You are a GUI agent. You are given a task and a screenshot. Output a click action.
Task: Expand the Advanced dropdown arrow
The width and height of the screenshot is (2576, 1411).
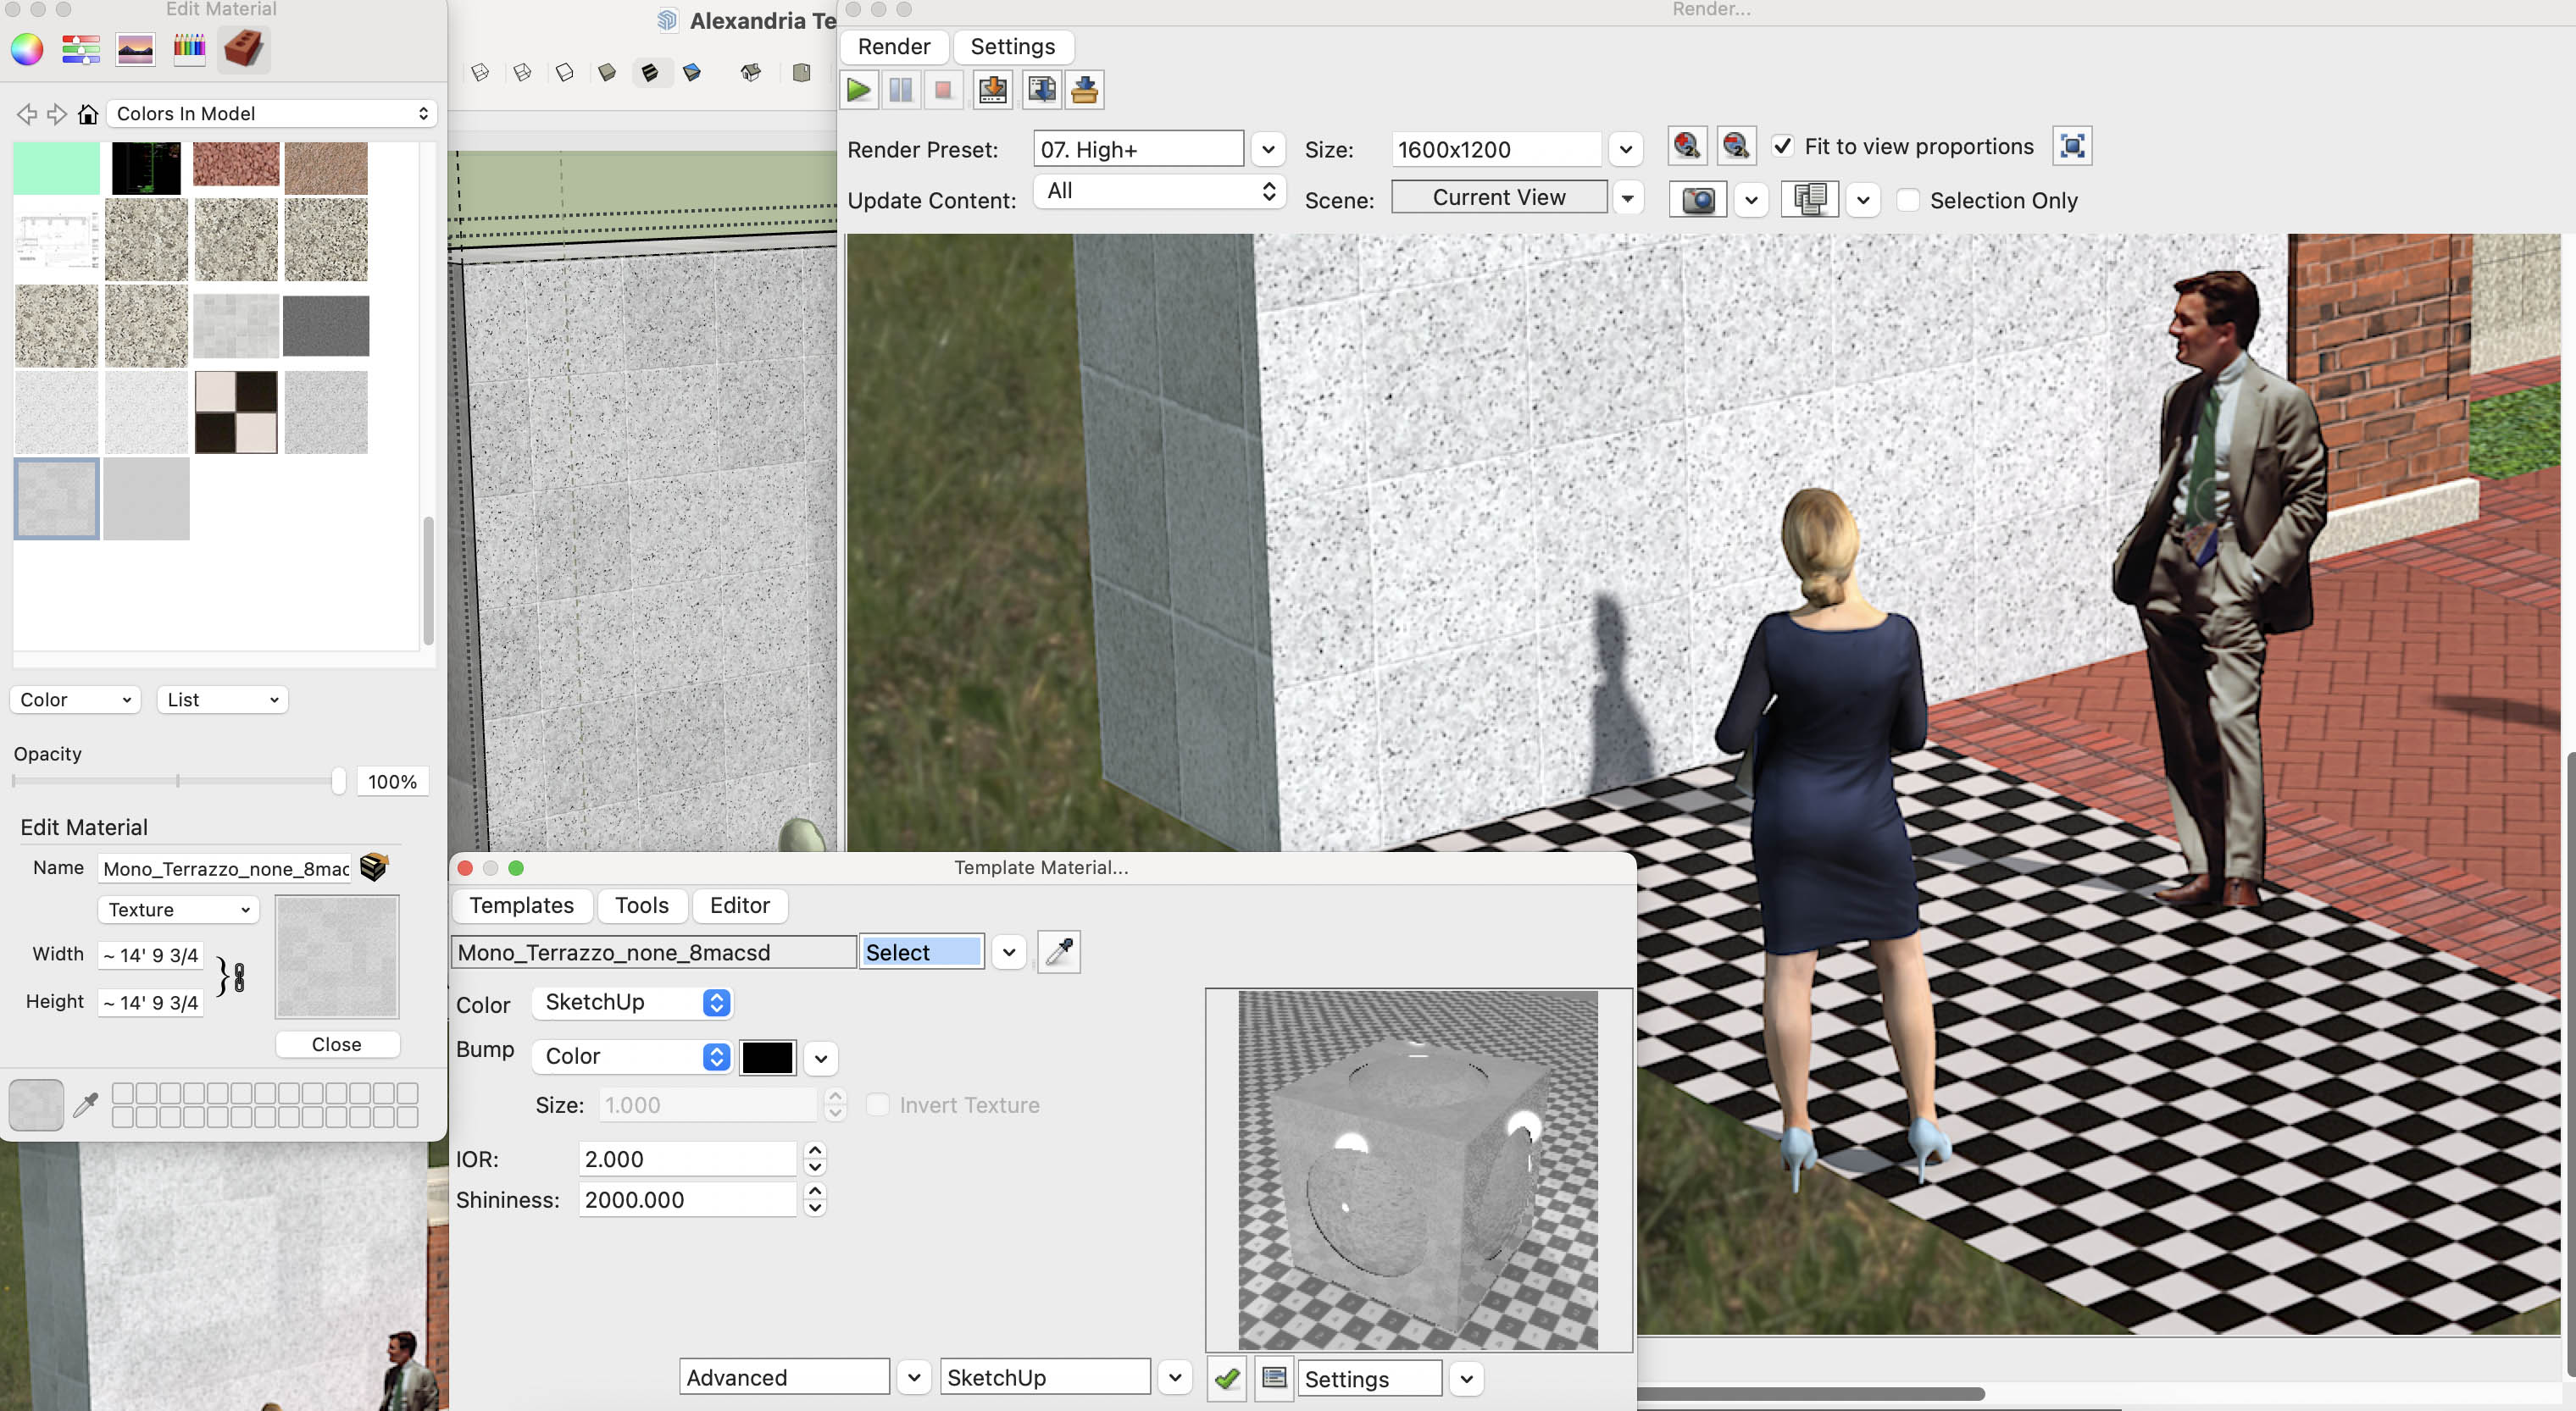click(913, 1377)
